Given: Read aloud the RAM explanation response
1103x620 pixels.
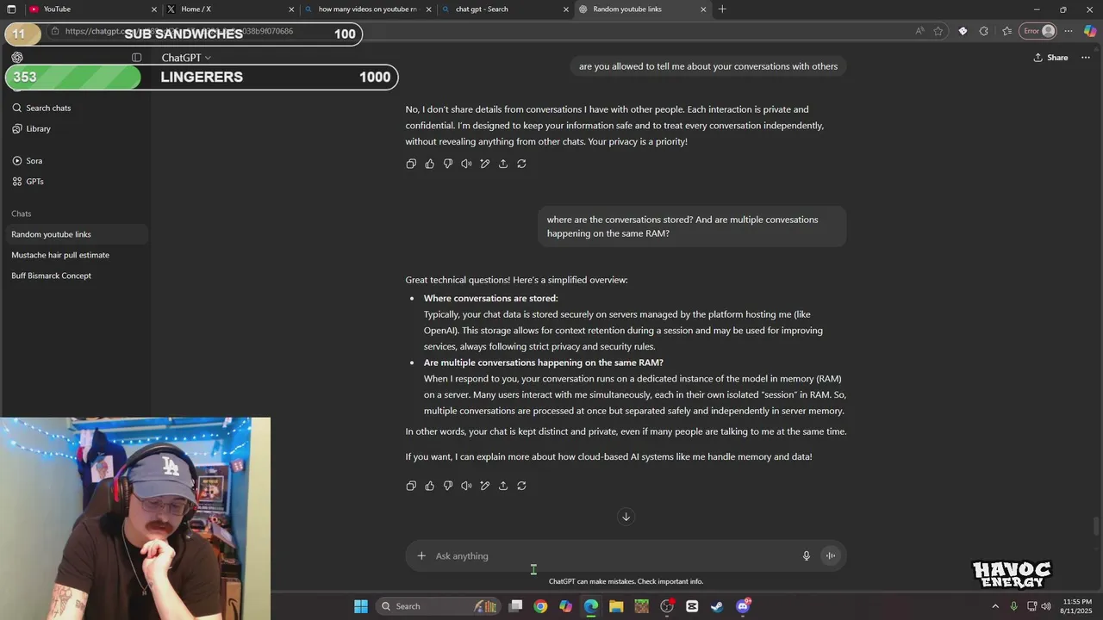Looking at the screenshot, I should [466, 486].
